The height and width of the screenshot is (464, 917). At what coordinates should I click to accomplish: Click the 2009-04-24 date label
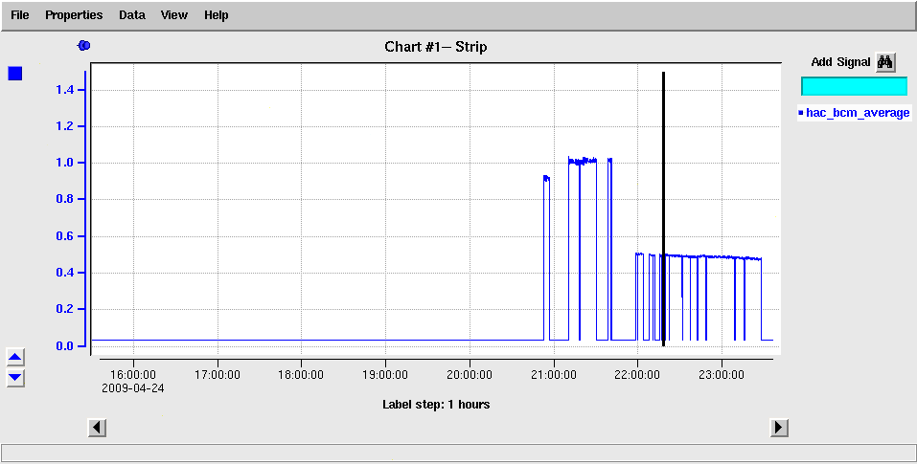(x=133, y=388)
